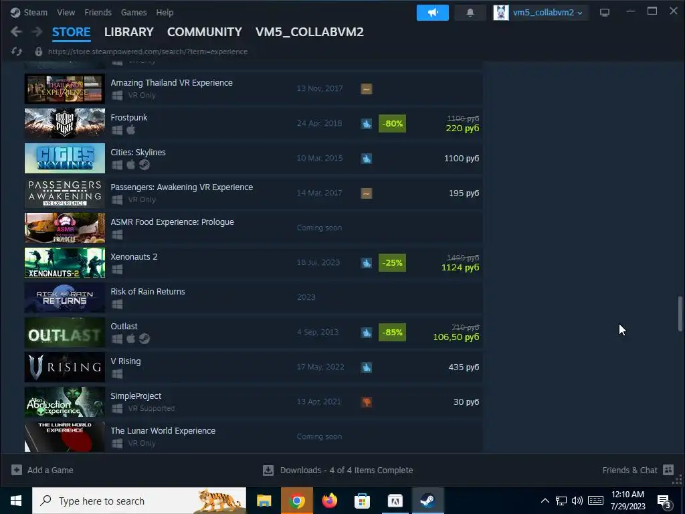The image size is (685, 514).
Task: Open the Games menu
Action: (x=134, y=12)
